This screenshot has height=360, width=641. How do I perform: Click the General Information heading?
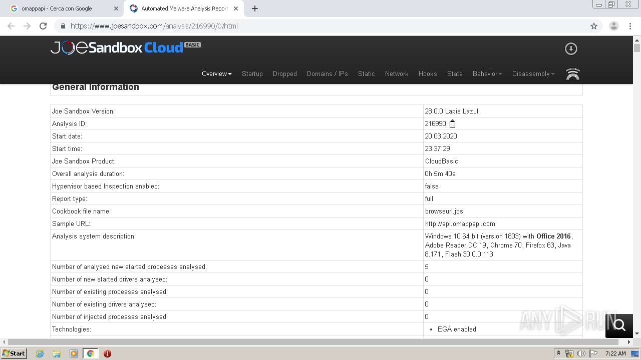click(96, 87)
